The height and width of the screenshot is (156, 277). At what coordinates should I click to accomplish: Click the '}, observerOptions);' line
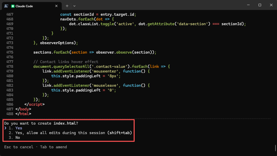tap(55, 43)
